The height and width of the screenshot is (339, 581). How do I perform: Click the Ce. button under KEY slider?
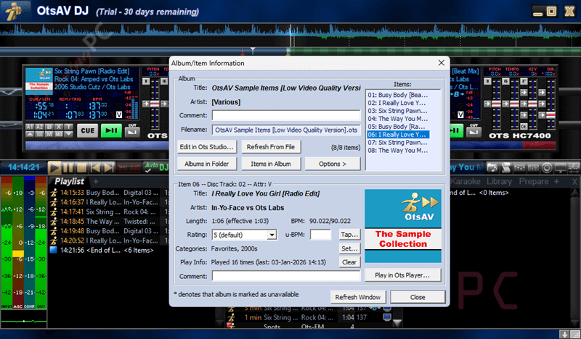point(524,127)
